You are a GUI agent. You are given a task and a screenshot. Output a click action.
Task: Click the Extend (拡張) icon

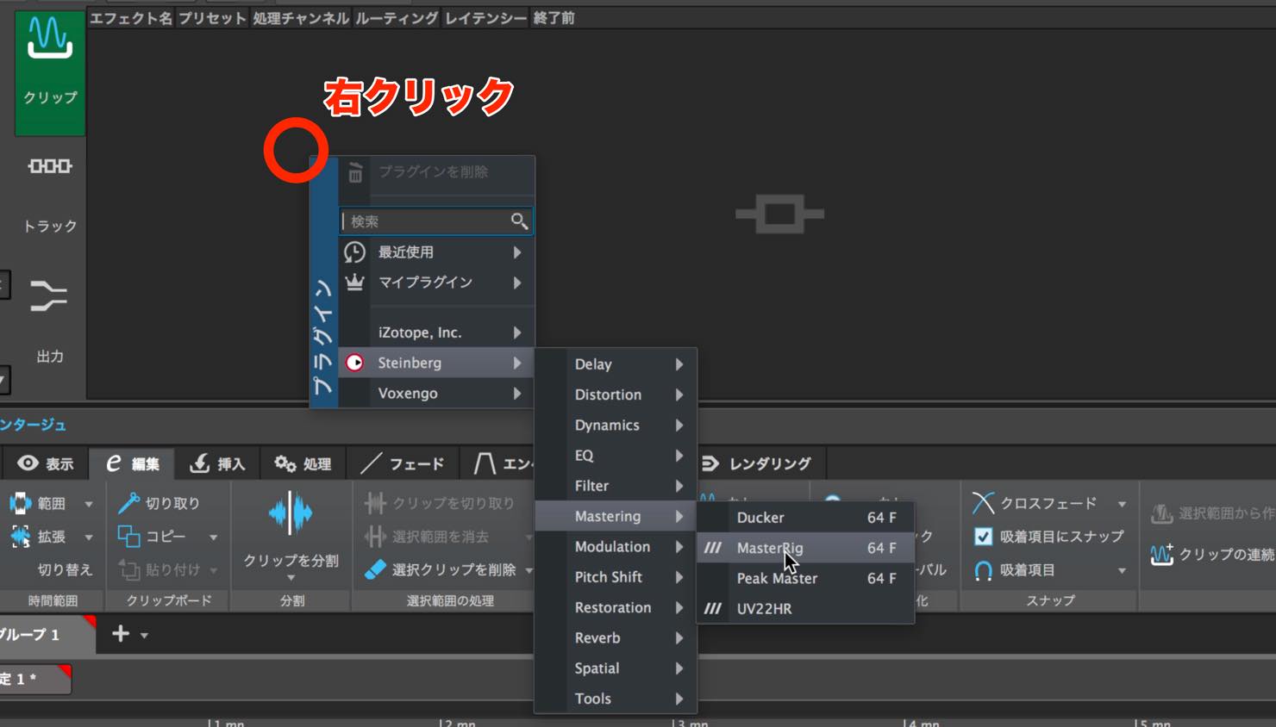[x=20, y=537]
